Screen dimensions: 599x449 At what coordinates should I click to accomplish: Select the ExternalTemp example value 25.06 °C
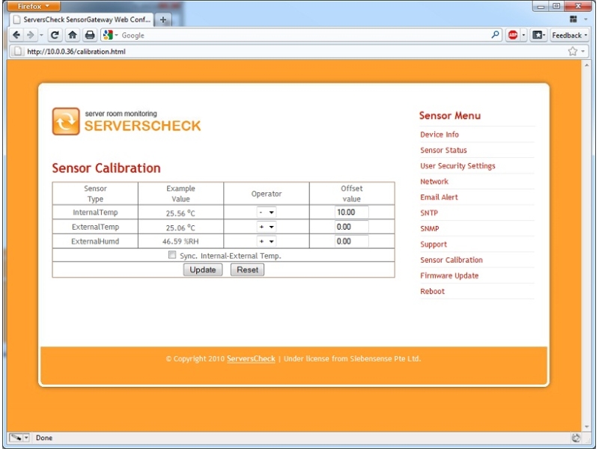[x=180, y=227]
